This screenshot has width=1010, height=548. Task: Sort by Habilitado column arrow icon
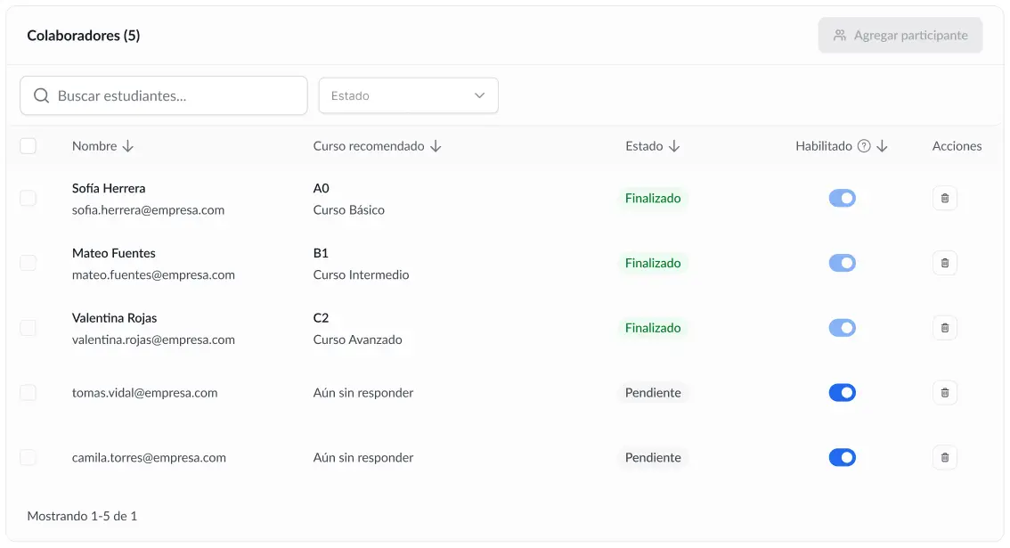click(882, 146)
